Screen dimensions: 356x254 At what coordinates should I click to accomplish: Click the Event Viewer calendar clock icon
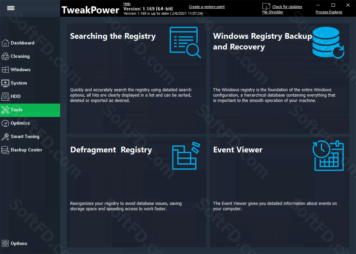pyautogui.click(x=328, y=156)
